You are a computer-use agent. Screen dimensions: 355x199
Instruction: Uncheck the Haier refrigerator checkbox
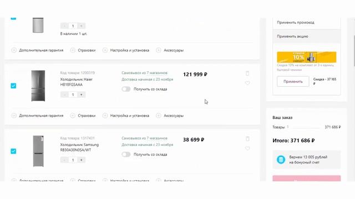[13, 86]
